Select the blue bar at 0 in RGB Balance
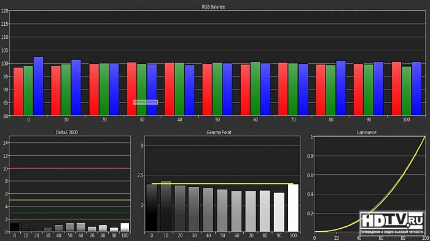Viewport: 430px width, 241px height. tap(38, 86)
